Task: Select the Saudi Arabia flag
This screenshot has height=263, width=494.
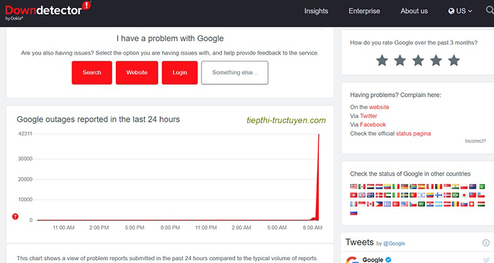Action: point(421,204)
